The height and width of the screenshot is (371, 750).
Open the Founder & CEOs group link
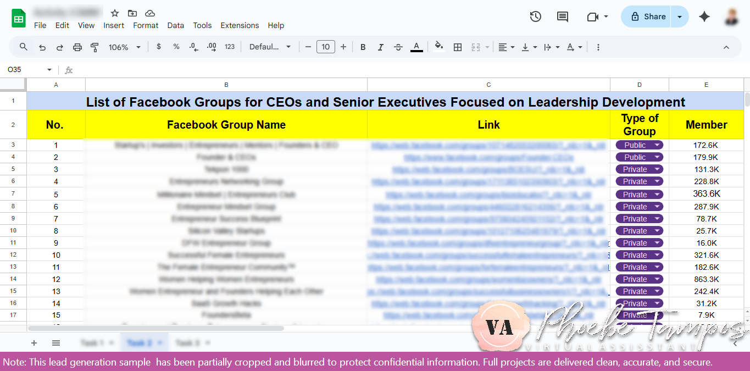point(488,157)
